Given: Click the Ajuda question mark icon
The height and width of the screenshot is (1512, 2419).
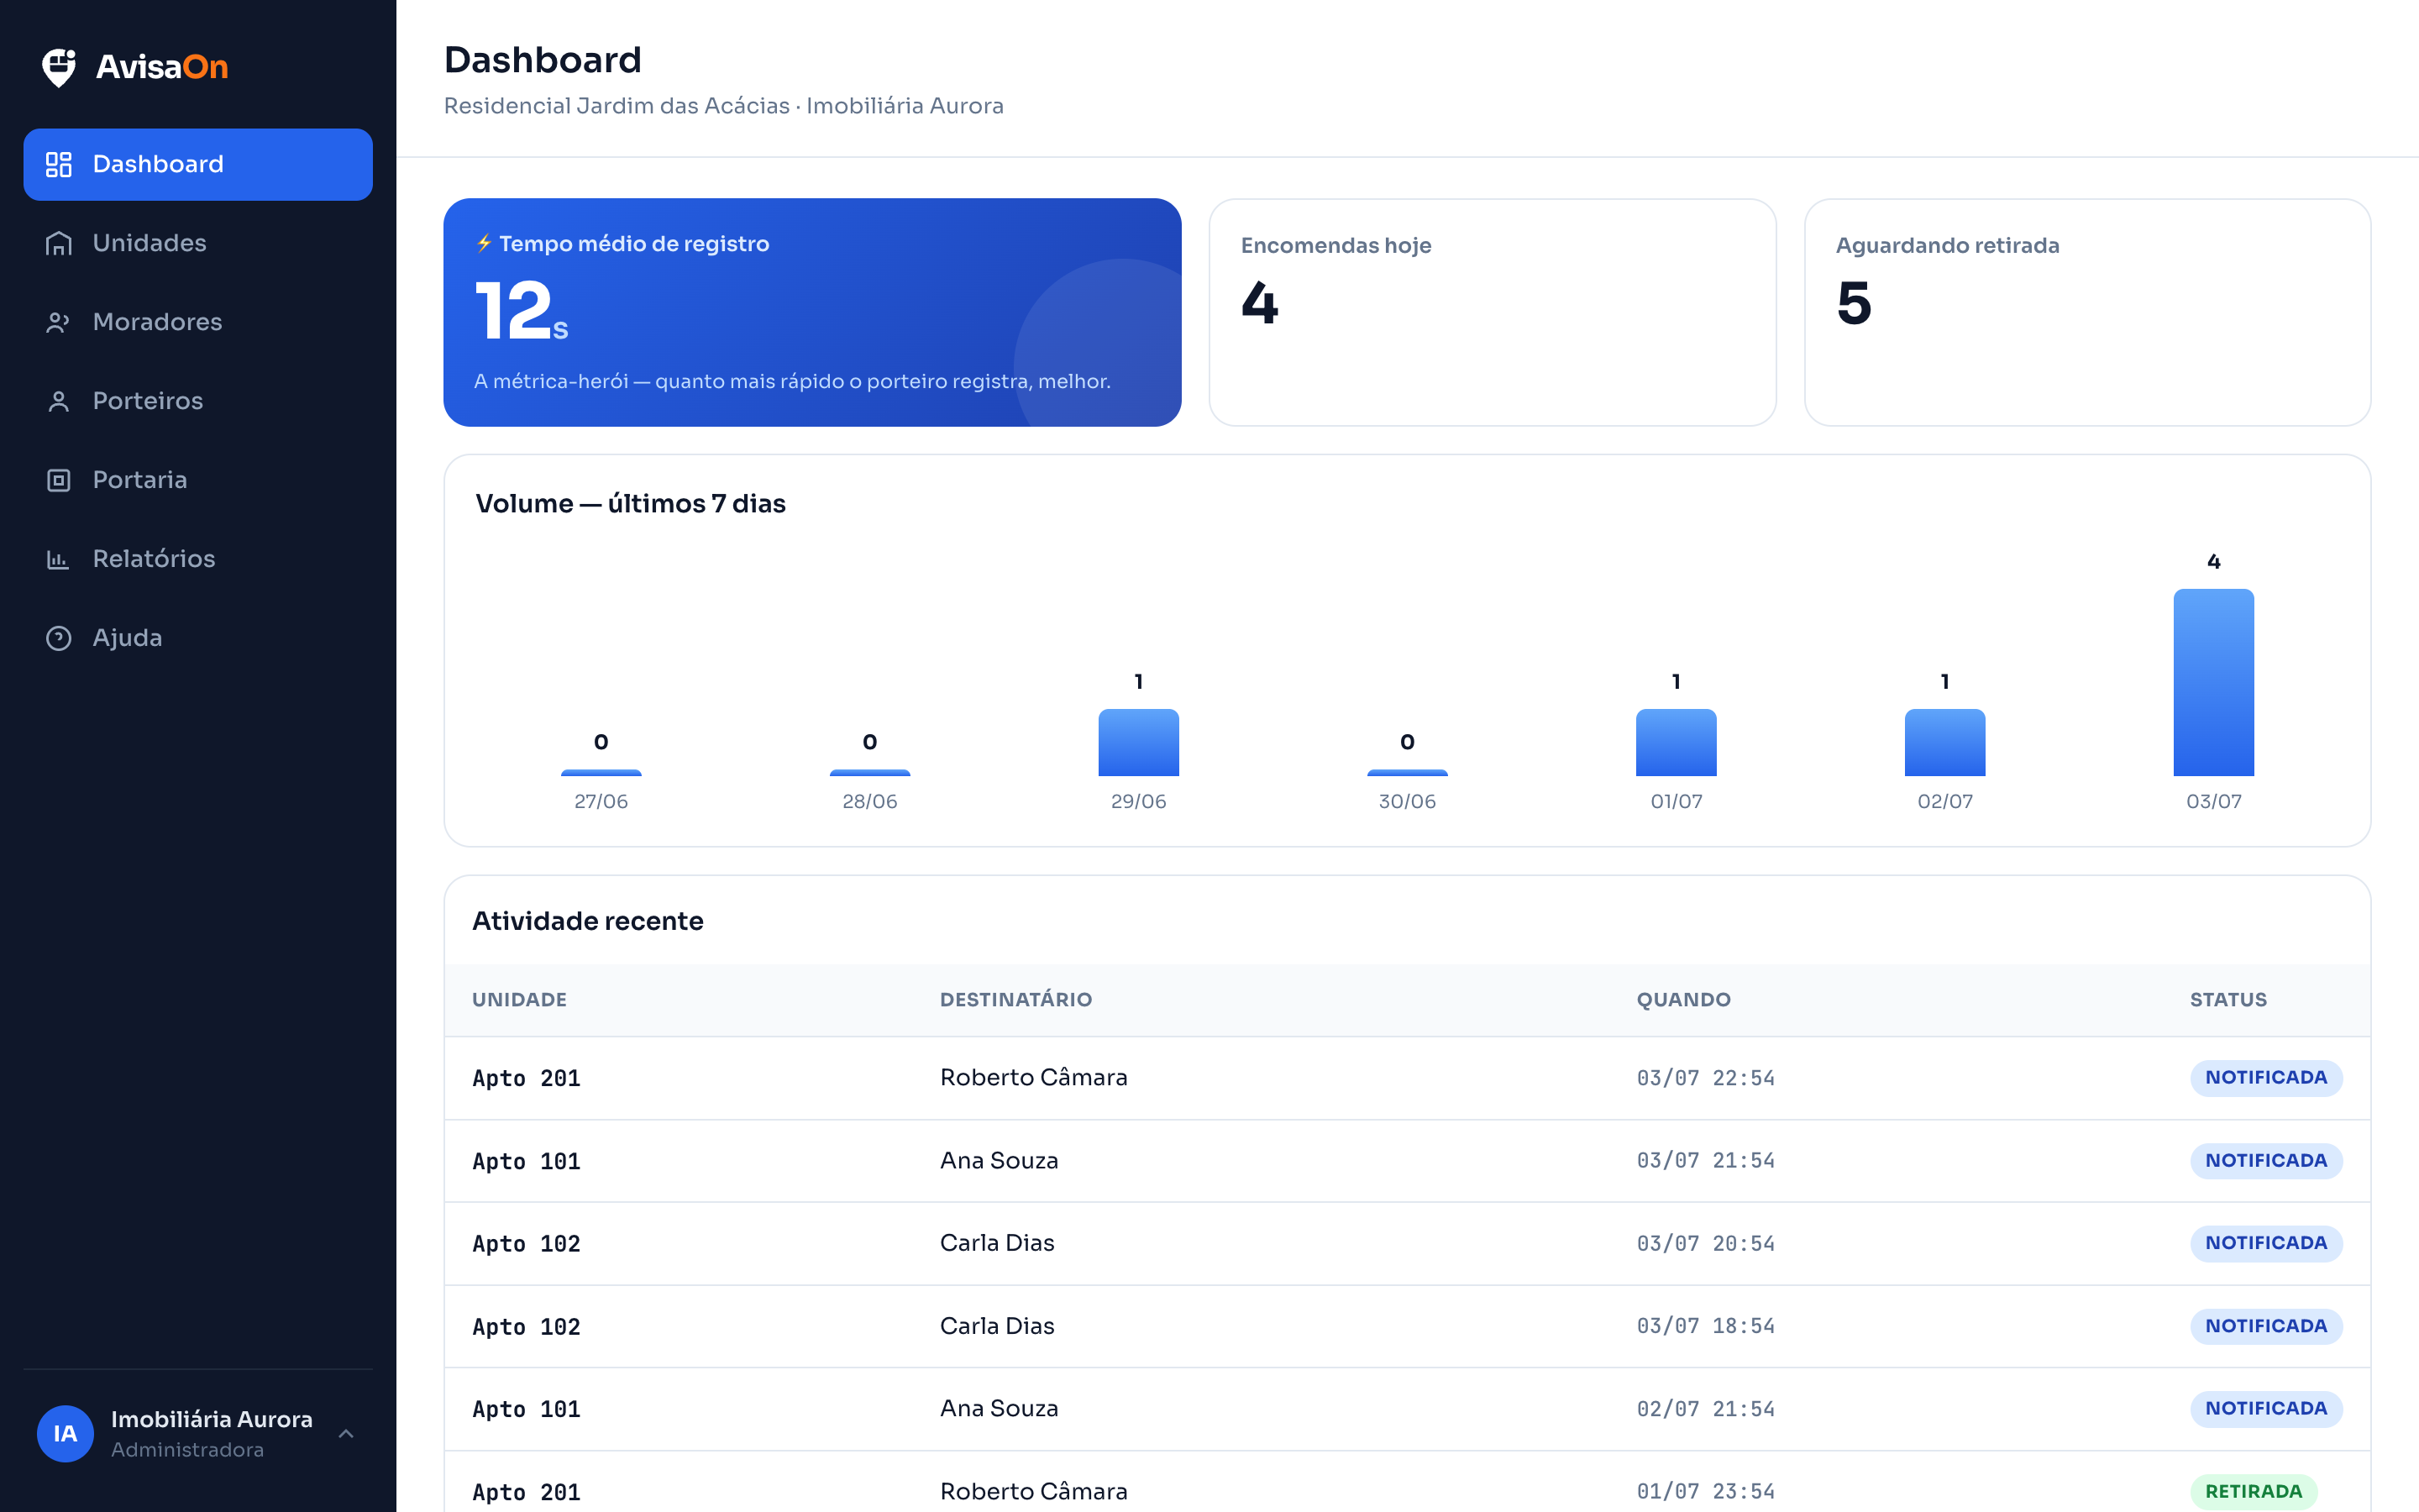Looking at the screenshot, I should (x=59, y=638).
